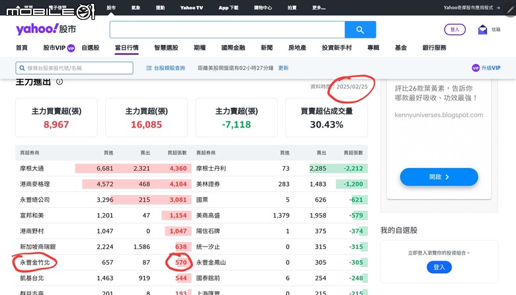
Task: Open the 當日行情 tab
Action: point(127,48)
